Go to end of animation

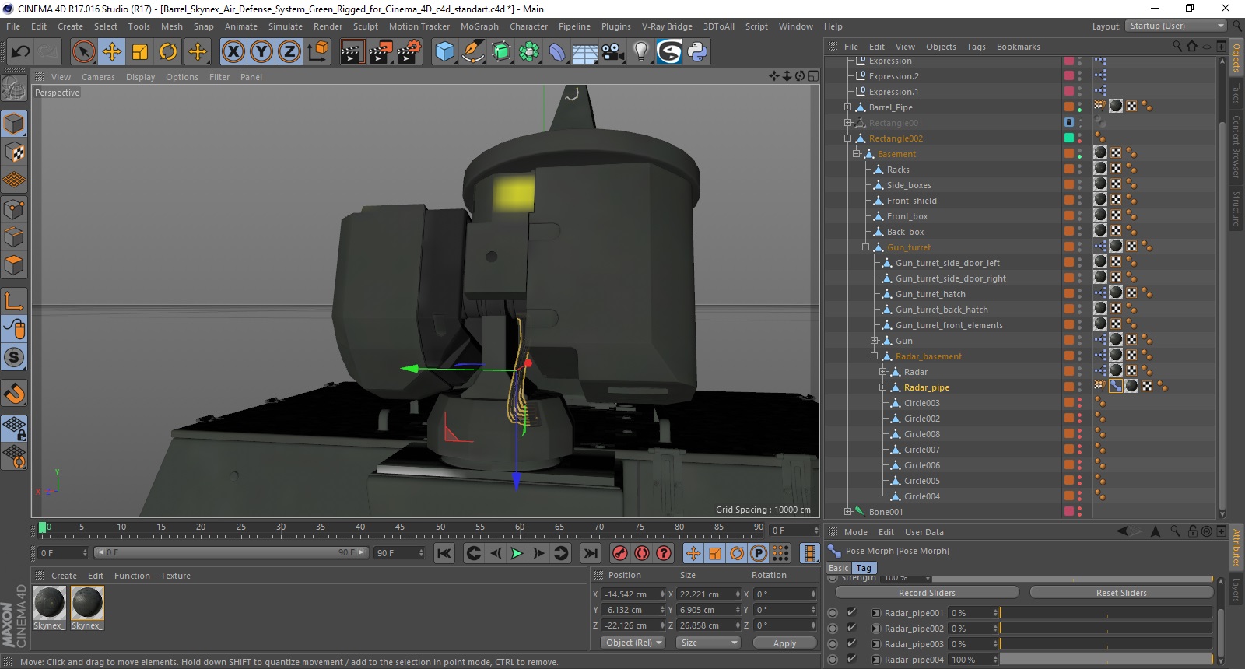click(591, 553)
